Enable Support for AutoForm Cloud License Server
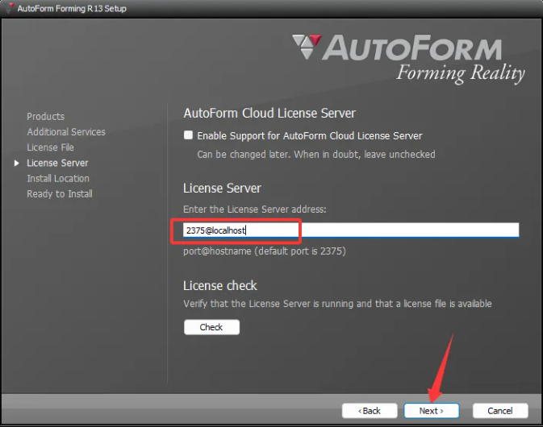Screen dimensions: 543x427 189,136
